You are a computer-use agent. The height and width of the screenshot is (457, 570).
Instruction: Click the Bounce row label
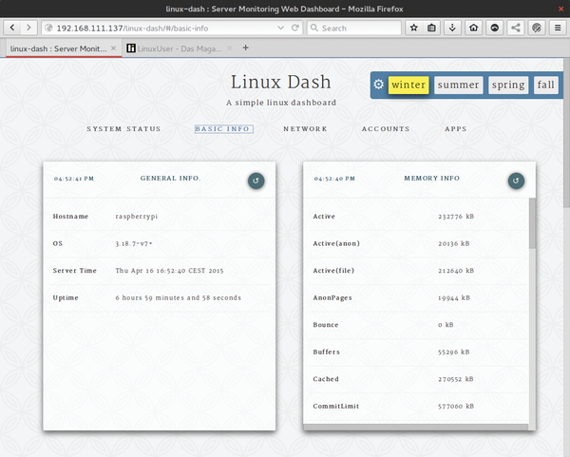(x=326, y=325)
